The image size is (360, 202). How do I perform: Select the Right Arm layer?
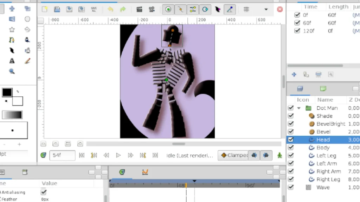click(x=328, y=171)
